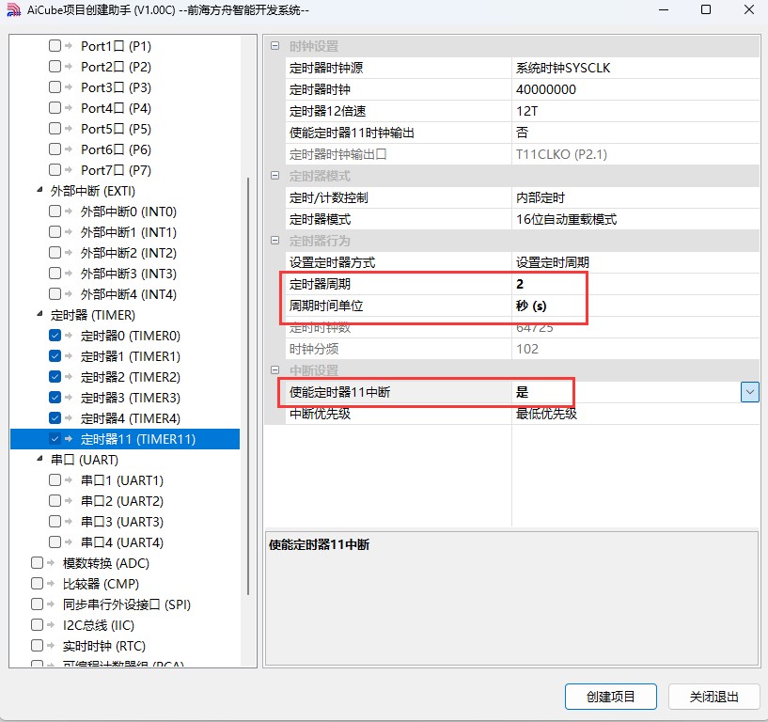Viewport: 768px width, 722px height.
Task: Select 串口2 (UART2) tree item
Action: point(122,501)
